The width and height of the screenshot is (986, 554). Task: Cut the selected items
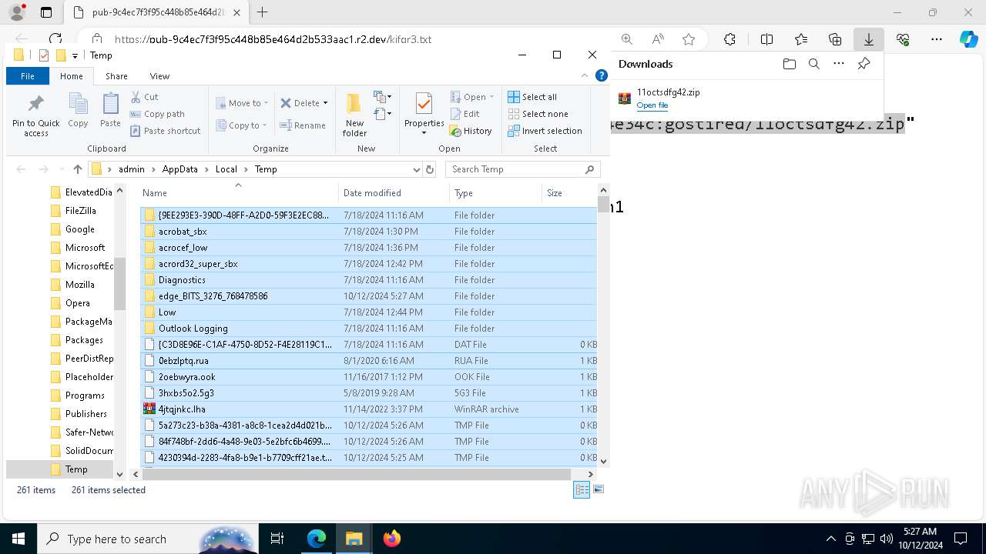145,97
